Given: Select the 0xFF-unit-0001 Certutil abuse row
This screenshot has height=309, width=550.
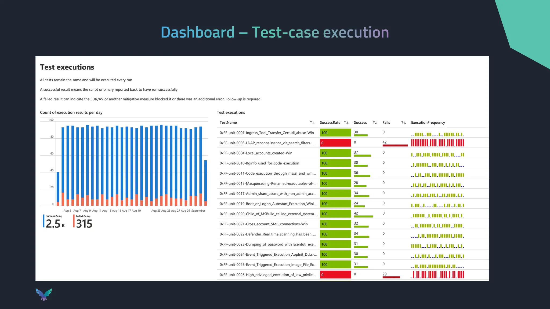Looking at the screenshot, I should [x=266, y=133].
